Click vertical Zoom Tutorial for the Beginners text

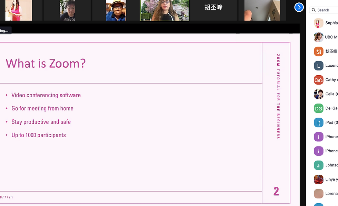pyautogui.click(x=278, y=96)
